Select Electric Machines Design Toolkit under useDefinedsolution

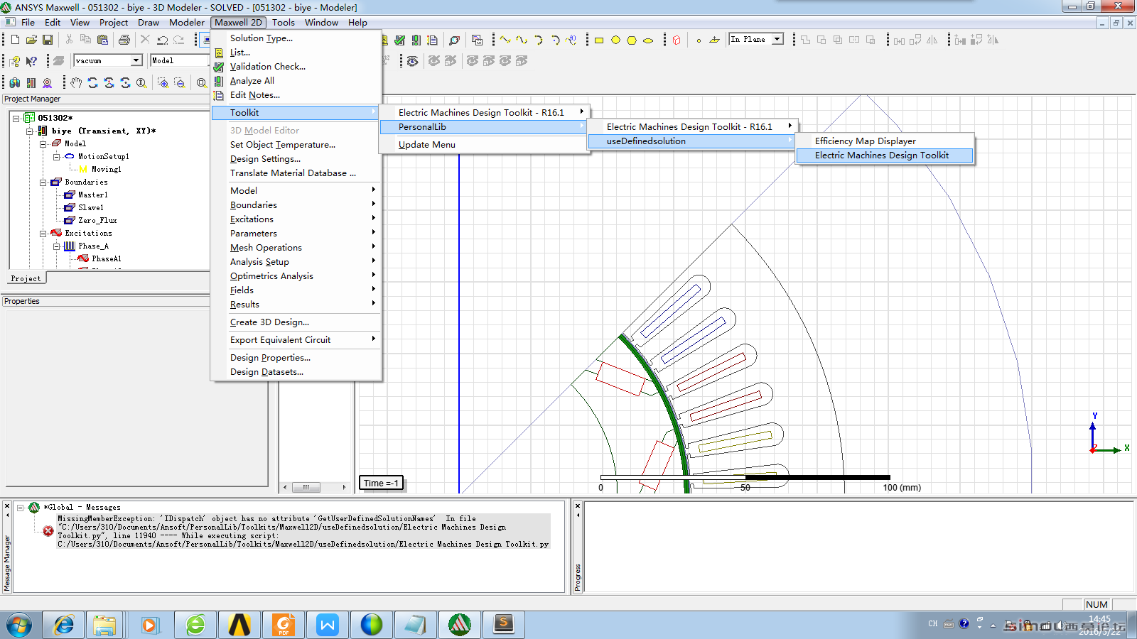tap(885, 155)
